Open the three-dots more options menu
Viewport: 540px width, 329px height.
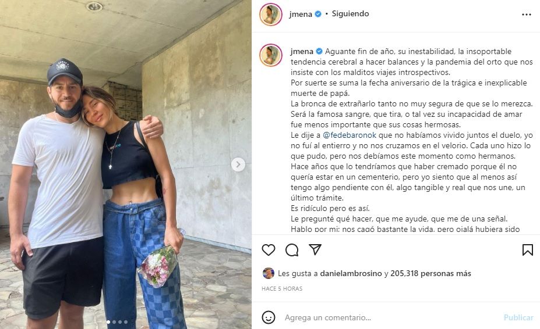[x=526, y=15]
